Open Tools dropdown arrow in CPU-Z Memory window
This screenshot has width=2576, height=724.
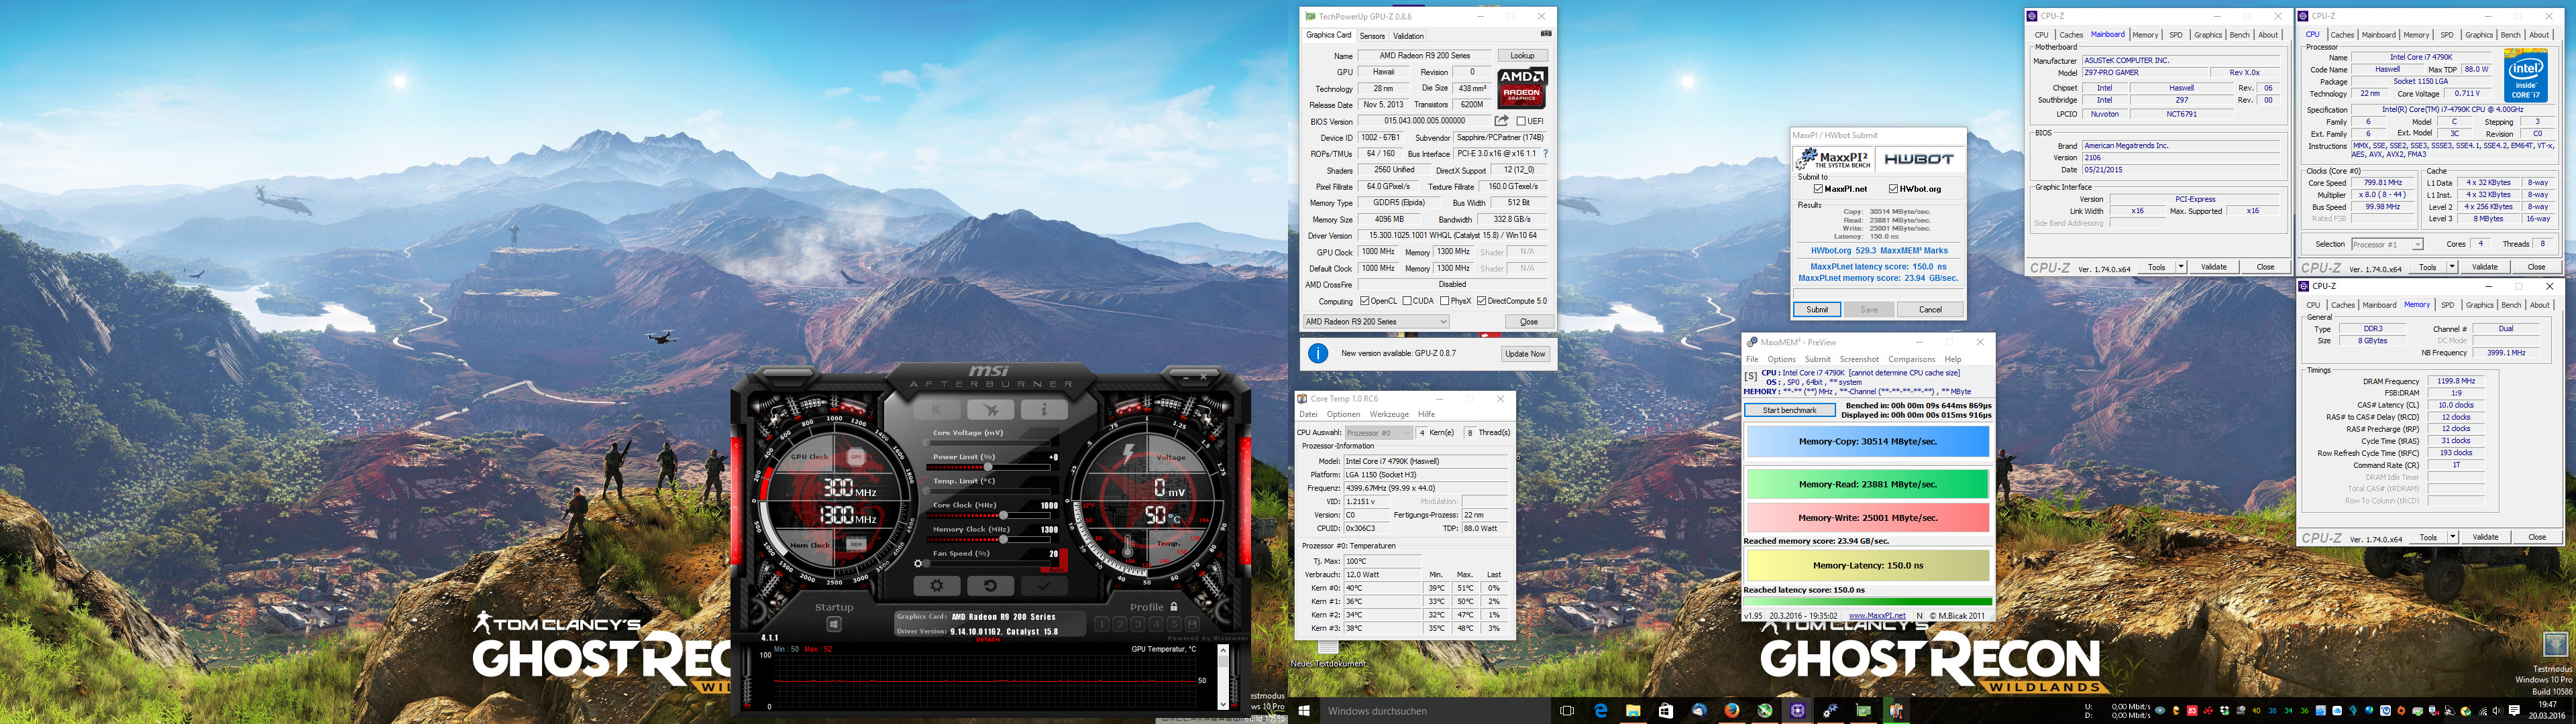click(2452, 537)
